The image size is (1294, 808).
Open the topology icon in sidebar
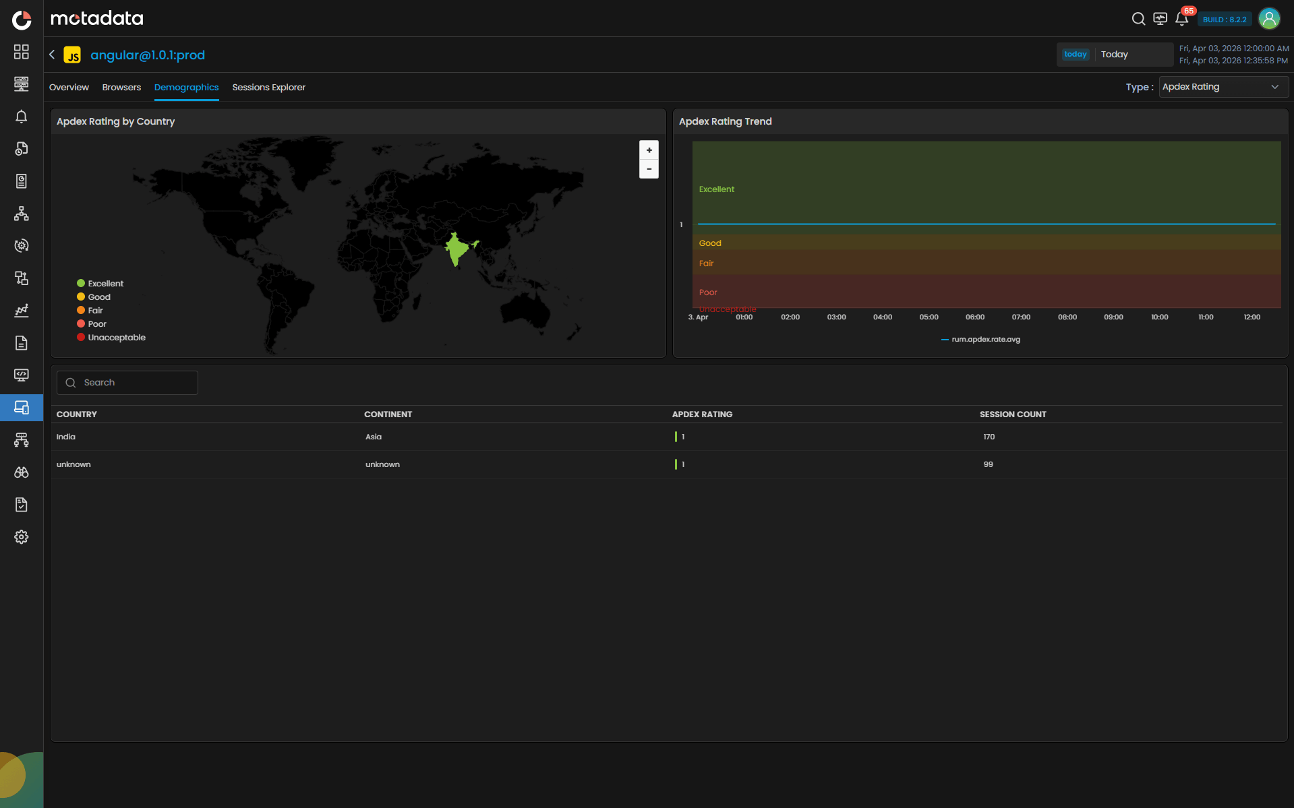coord(22,214)
